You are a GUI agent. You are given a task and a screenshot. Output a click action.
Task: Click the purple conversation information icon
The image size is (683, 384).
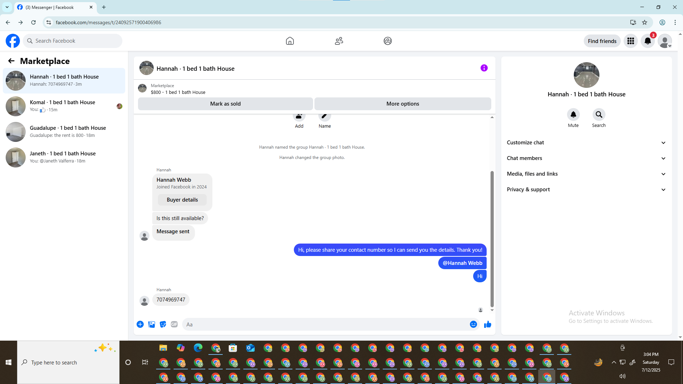click(484, 68)
